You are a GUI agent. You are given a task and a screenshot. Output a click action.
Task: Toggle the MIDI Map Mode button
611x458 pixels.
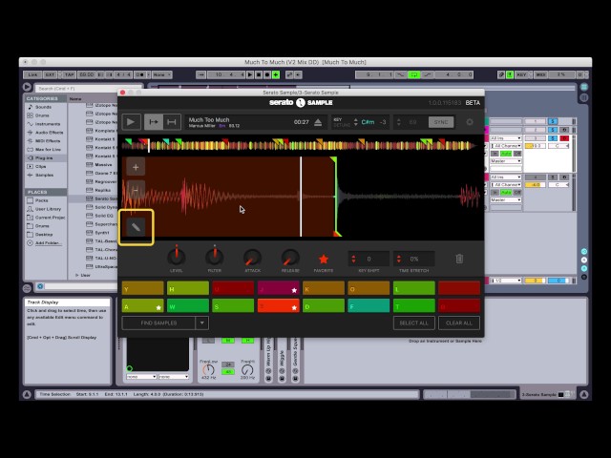(x=540, y=74)
